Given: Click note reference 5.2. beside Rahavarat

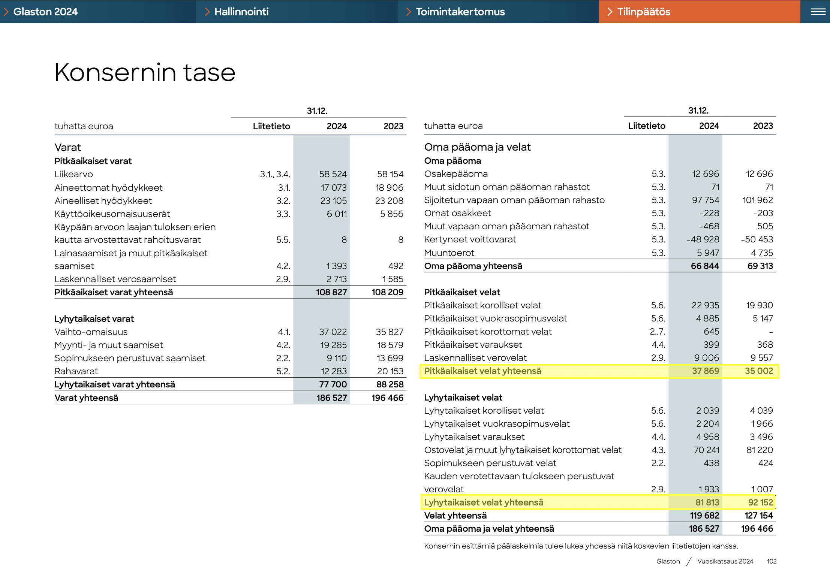Looking at the screenshot, I should pos(283,371).
